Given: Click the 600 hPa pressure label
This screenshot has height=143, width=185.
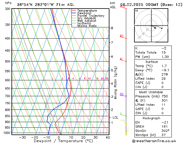Looking at the screenshot, I should pyautogui.click(x=8, y=80).
